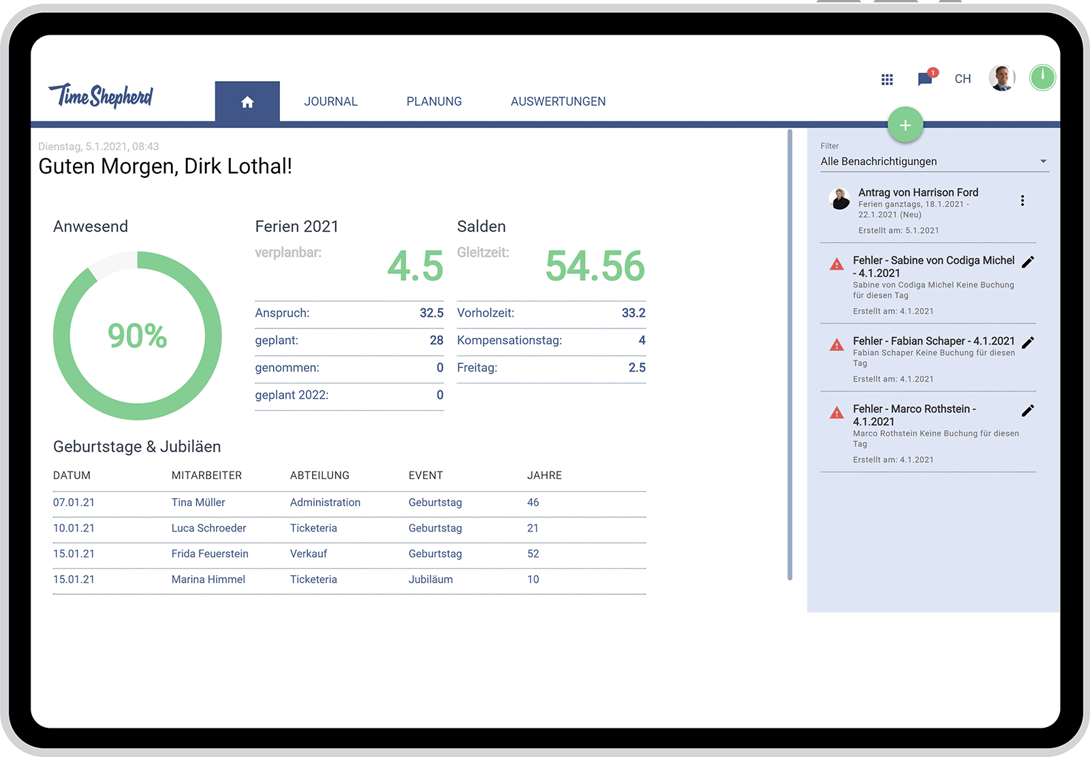Click the home icon tab
The width and height of the screenshot is (1090, 757).
(x=247, y=102)
